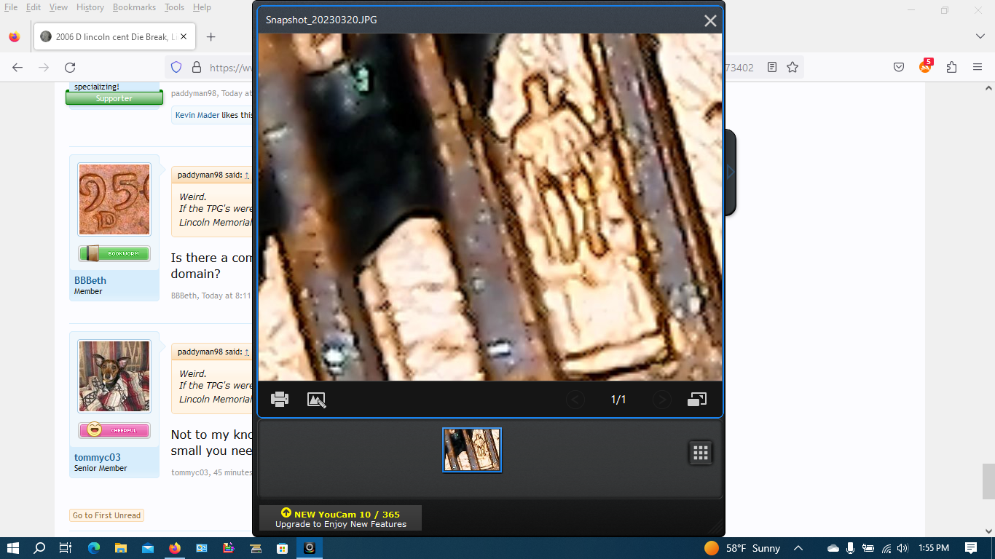Toggle the system volume speaker icon
Screen dimensions: 995x559
click(x=903, y=548)
